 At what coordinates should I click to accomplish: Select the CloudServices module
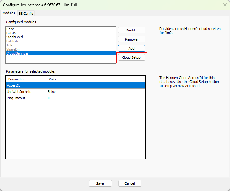pyautogui.click(x=17, y=53)
